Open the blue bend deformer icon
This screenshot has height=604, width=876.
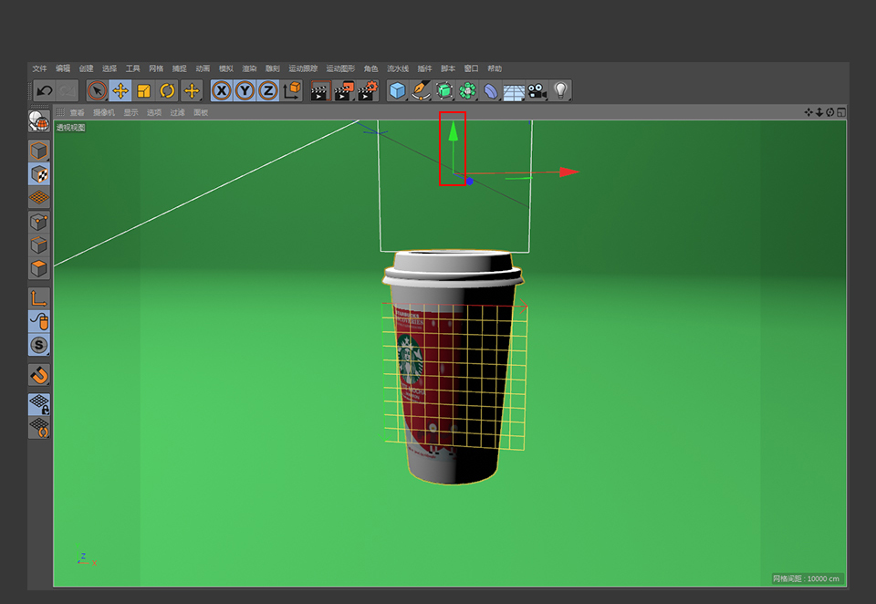coord(491,90)
